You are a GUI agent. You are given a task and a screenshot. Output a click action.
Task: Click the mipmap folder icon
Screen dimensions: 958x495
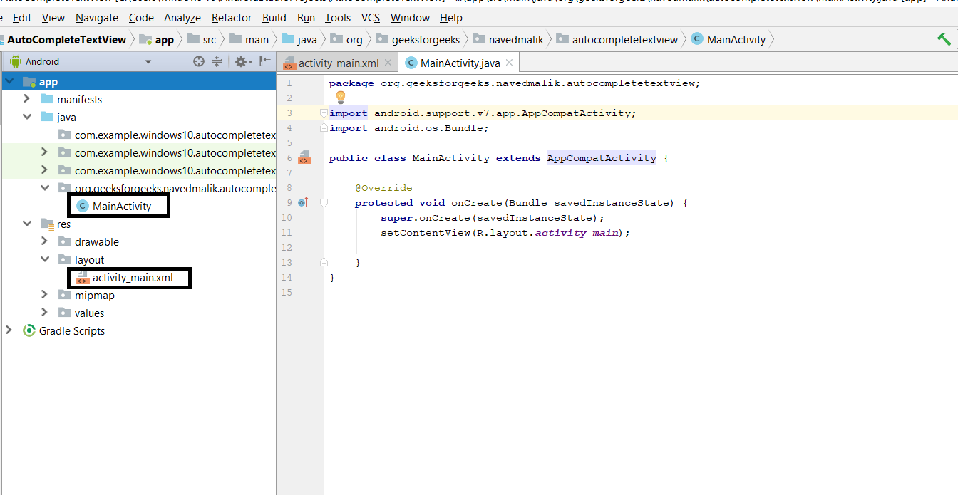tap(65, 295)
